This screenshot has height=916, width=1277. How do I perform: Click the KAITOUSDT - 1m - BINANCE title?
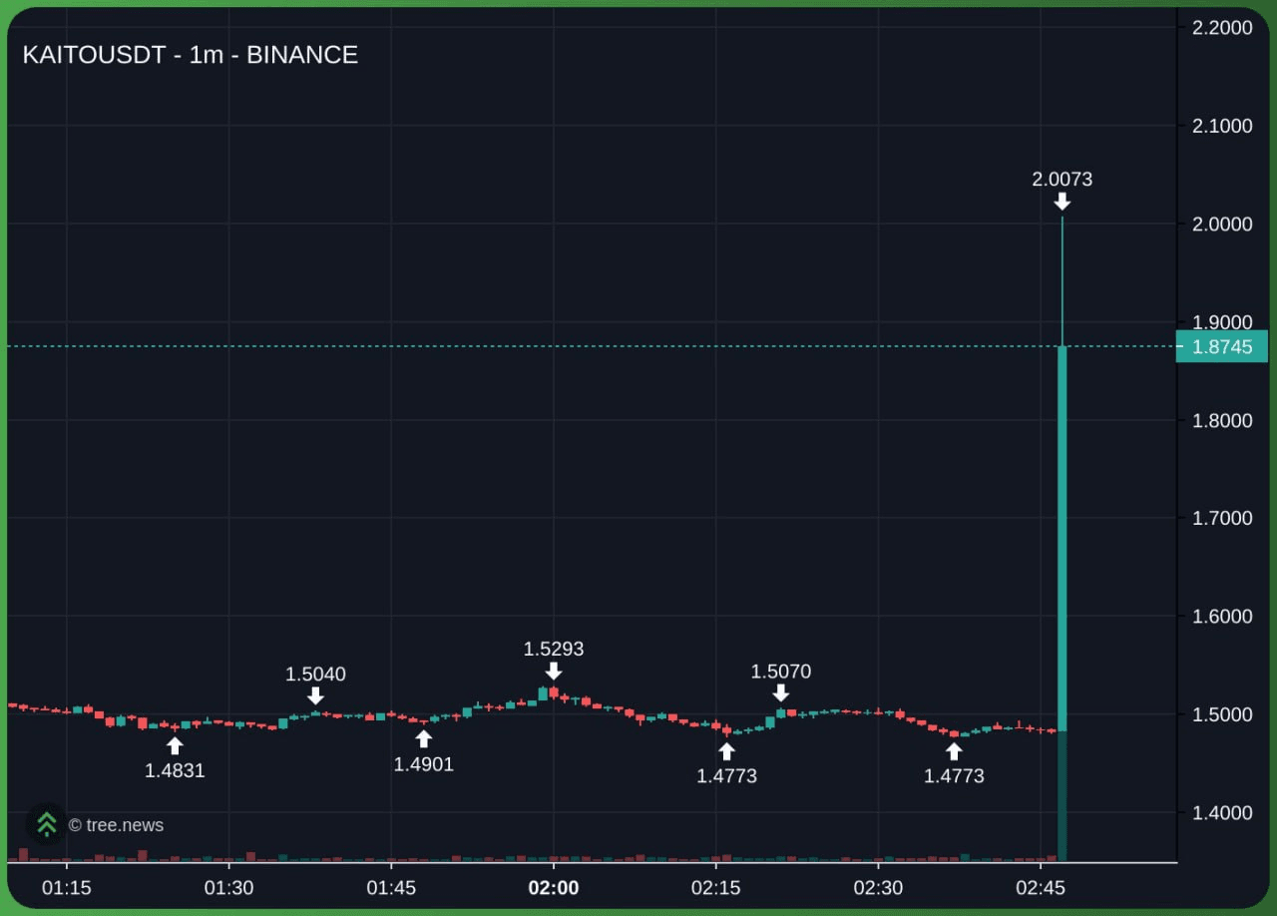(x=190, y=55)
